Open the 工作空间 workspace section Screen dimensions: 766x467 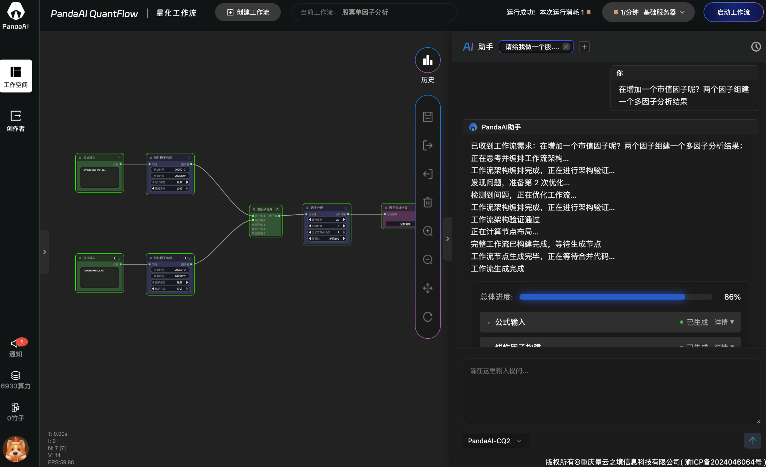(16, 76)
